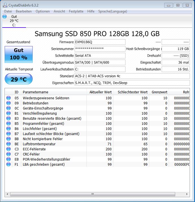
Task: Select the LBA geschrieben (gesamt) parameter text
Action: [44, 165]
